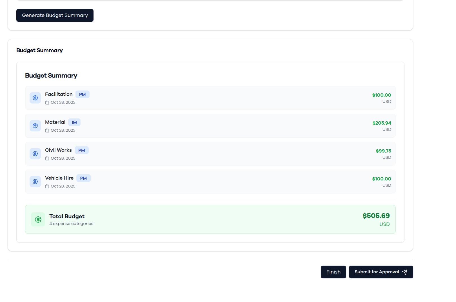
Task: Click the IM badge next to Material
Action: (x=74, y=122)
